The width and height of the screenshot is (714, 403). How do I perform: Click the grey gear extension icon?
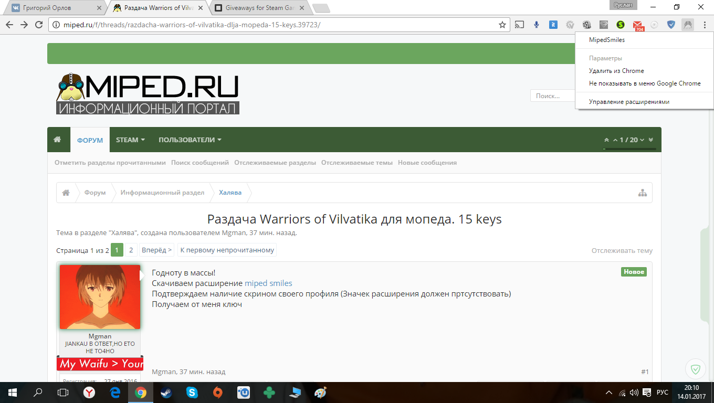pos(570,25)
